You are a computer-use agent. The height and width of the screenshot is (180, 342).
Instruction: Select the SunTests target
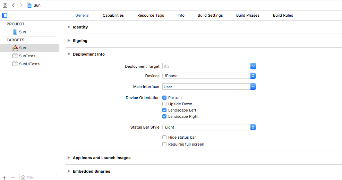tap(27, 56)
